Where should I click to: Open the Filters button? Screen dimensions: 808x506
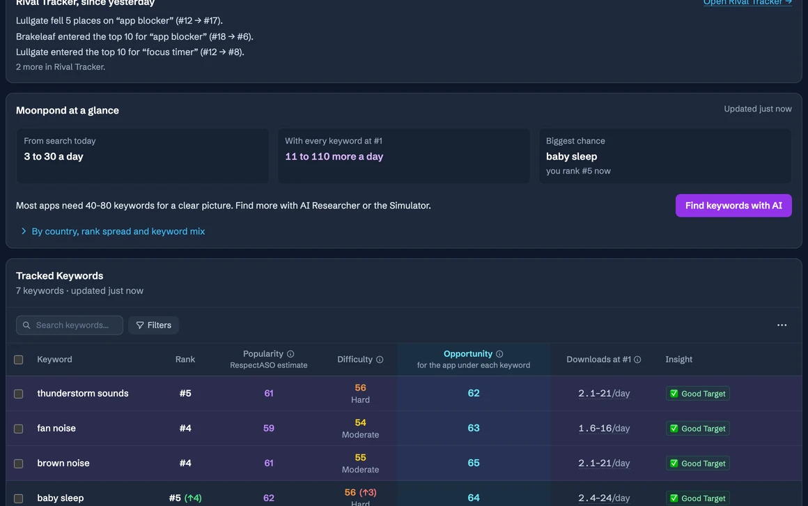pos(153,325)
